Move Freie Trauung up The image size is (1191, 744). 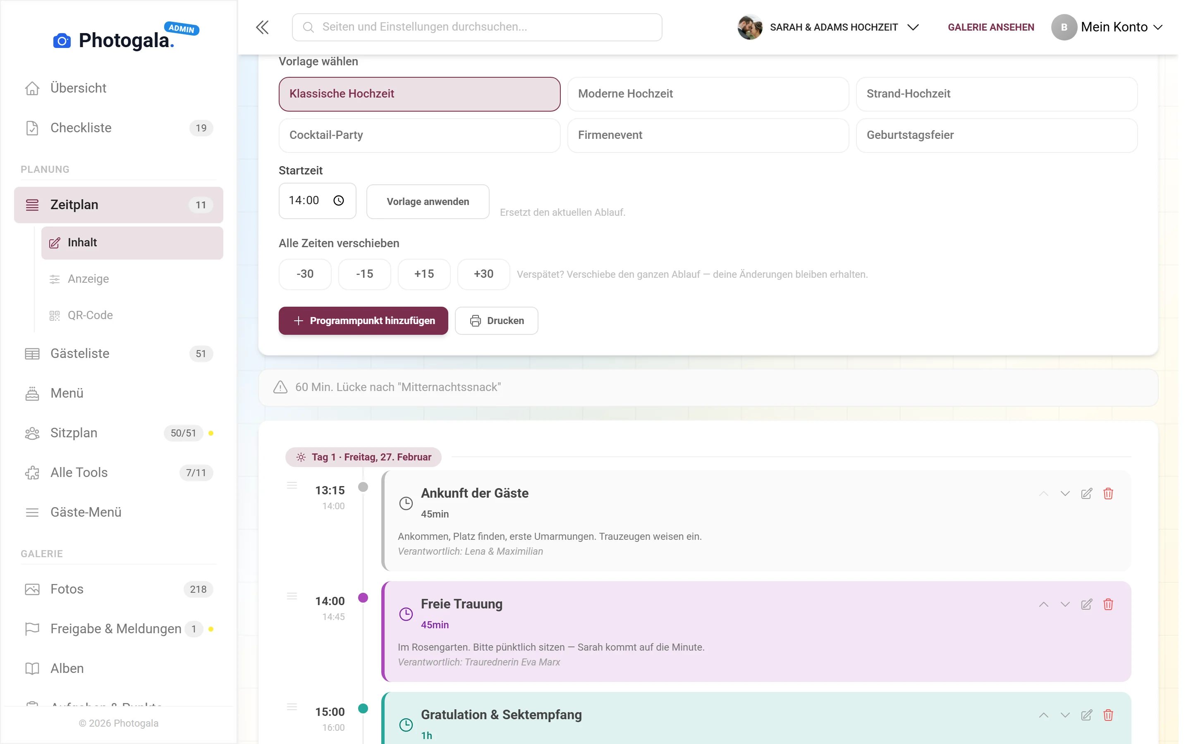(1043, 604)
